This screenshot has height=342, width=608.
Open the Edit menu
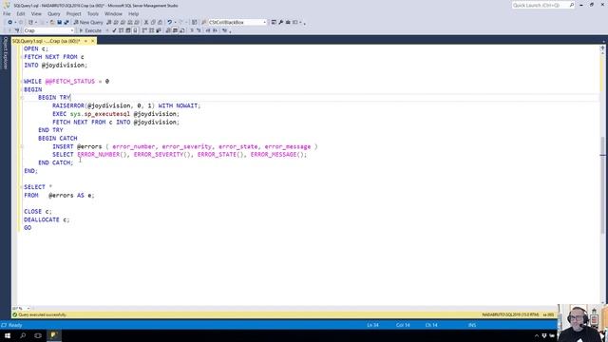[x=21, y=13]
